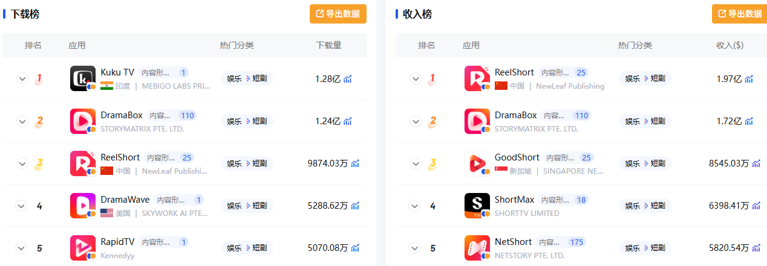View trend chart for 8545.03万 revenue

(756, 163)
